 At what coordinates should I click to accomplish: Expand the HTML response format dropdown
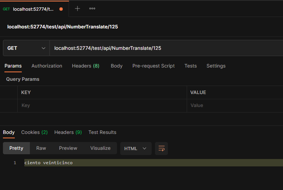135,148
